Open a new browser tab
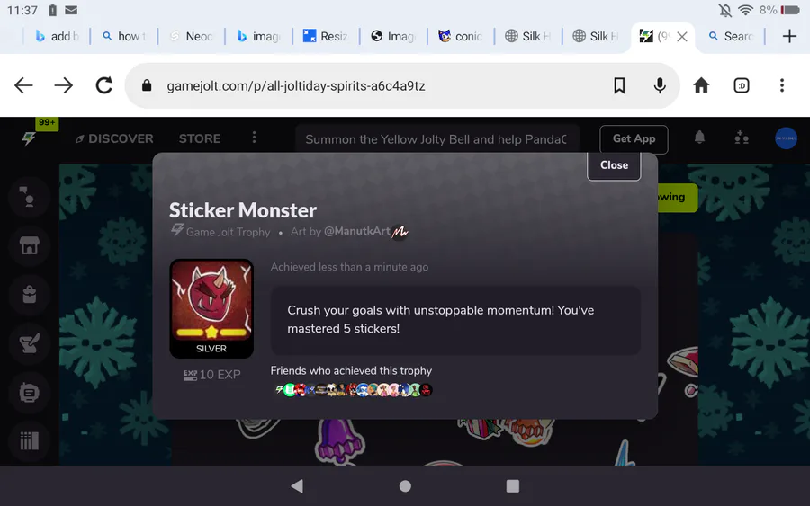Viewport: 810px width, 506px height. click(788, 36)
